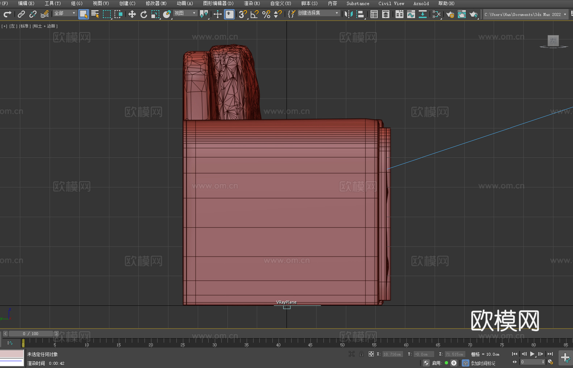
Task: Select the Scale tool
Action: click(x=155, y=14)
